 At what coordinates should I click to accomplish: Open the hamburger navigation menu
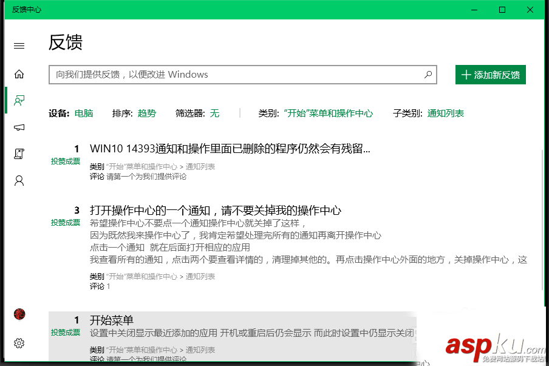pyautogui.click(x=19, y=46)
